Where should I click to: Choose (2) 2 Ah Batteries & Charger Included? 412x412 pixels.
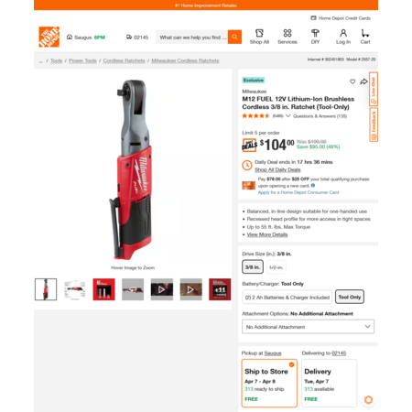tap(287, 297)
